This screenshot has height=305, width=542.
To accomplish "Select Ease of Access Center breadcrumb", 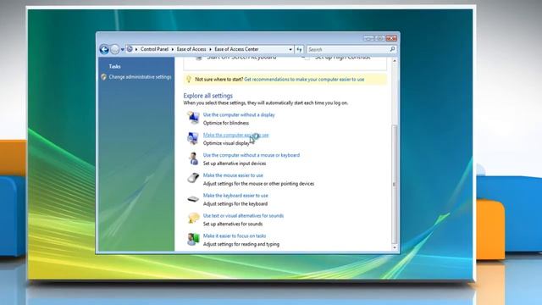I will click(236, 49).
